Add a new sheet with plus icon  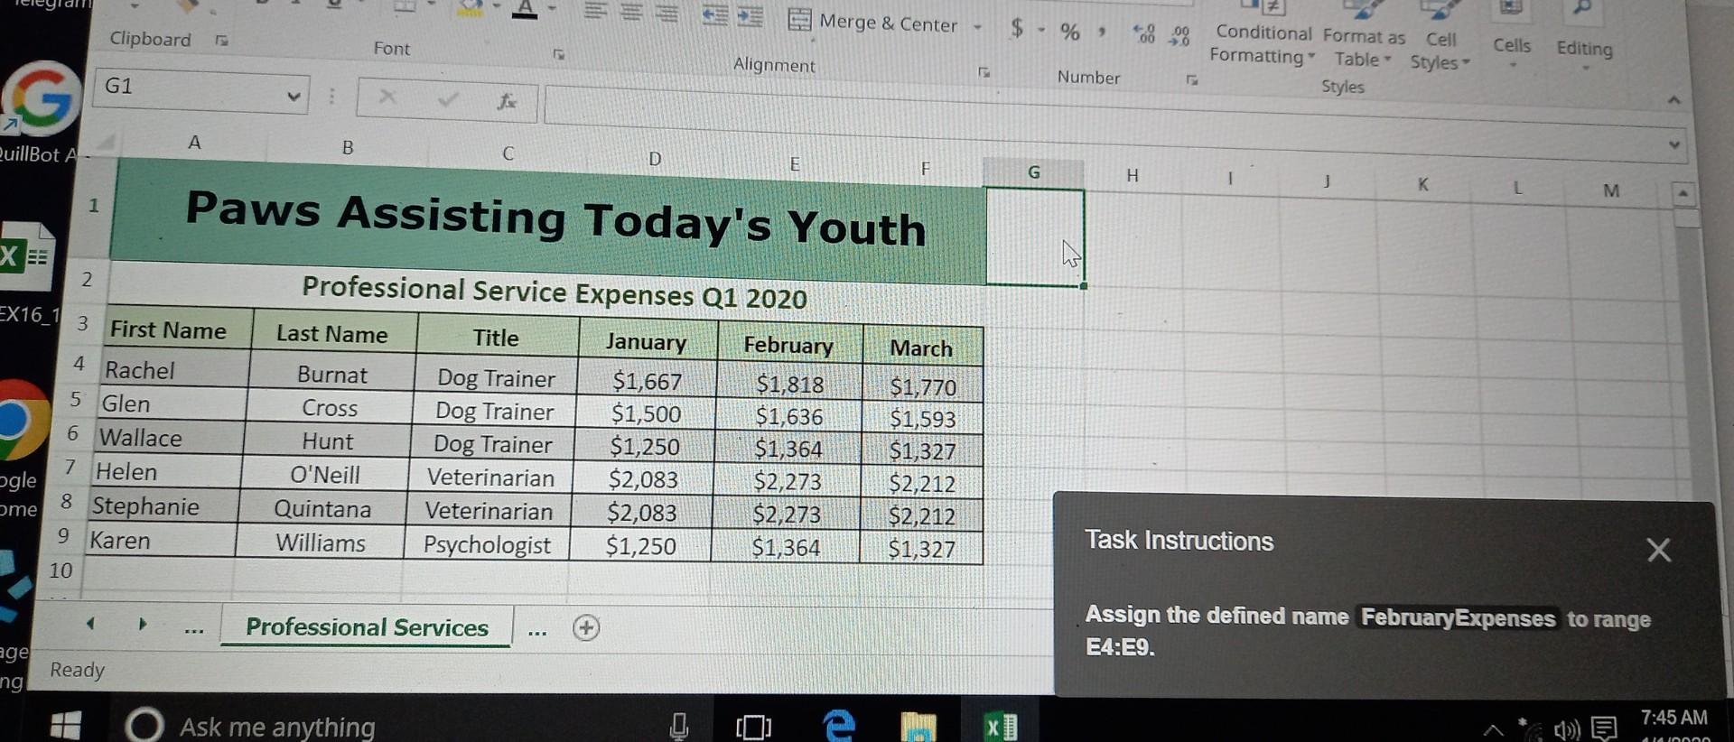coord(586,628)
